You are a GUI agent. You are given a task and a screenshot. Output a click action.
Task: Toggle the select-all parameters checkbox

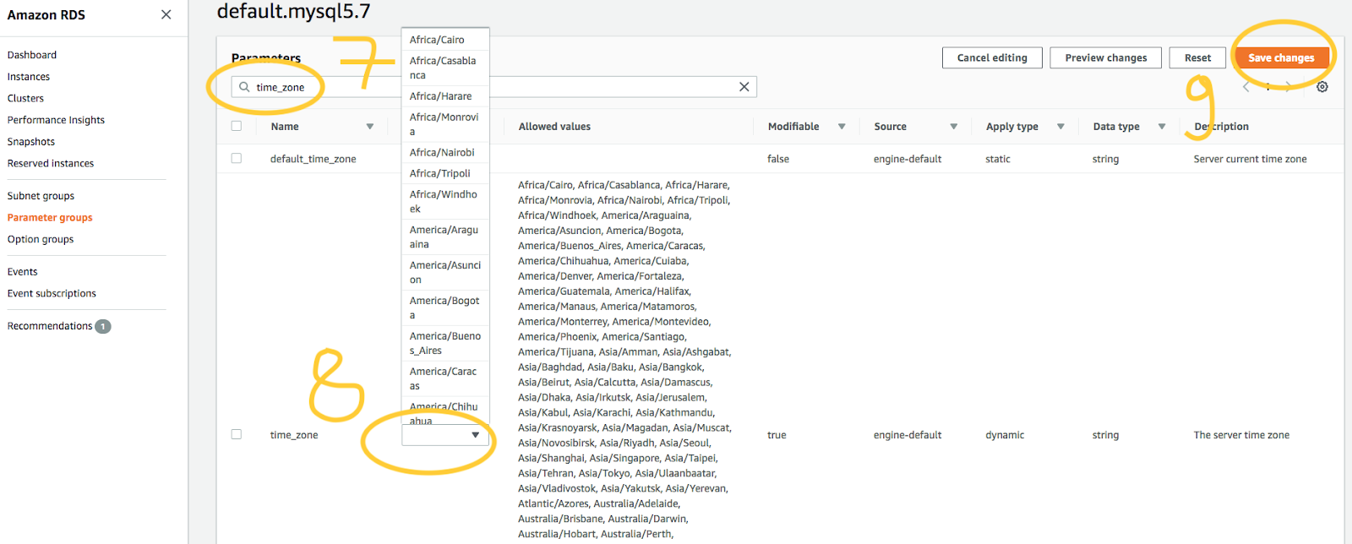pos(237,126)
